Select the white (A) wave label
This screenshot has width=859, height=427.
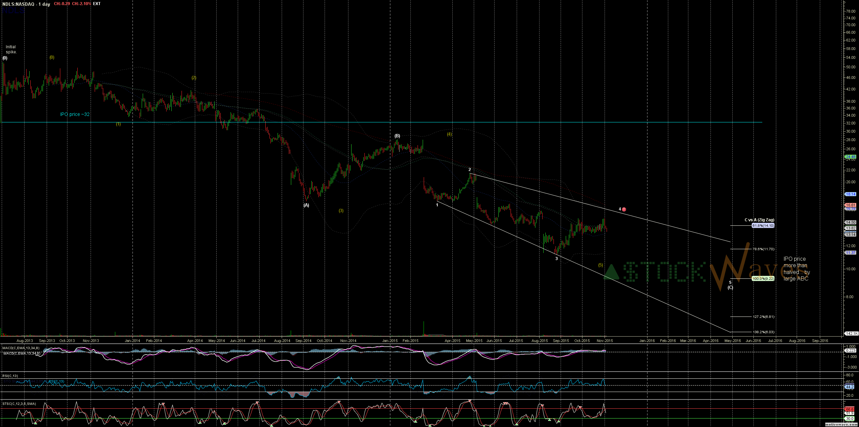coord(306,205)
